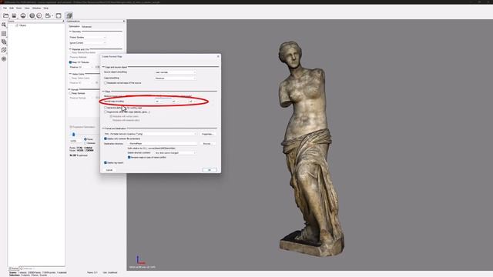Image resolution: width=493 pixels, height=277 pixels.
Task: Open the Protect Borders dropdown
Action: pos(87,38)
